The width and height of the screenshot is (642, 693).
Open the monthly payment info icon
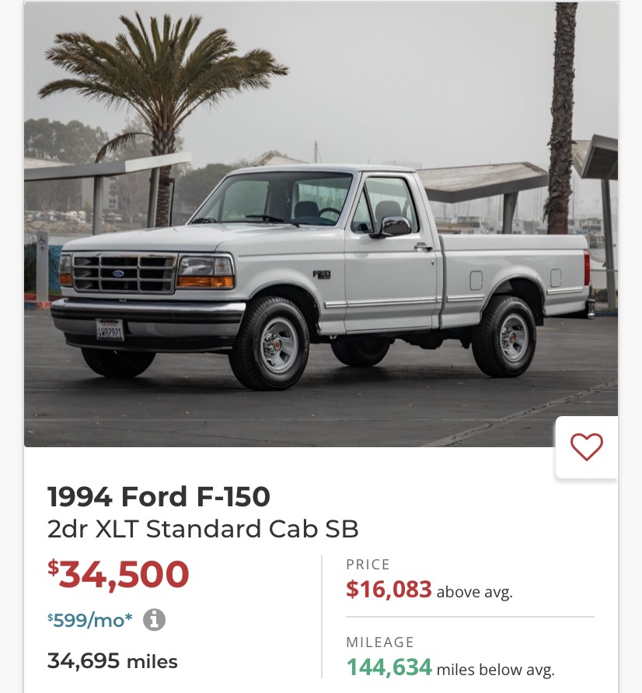(x=155, y=619)
